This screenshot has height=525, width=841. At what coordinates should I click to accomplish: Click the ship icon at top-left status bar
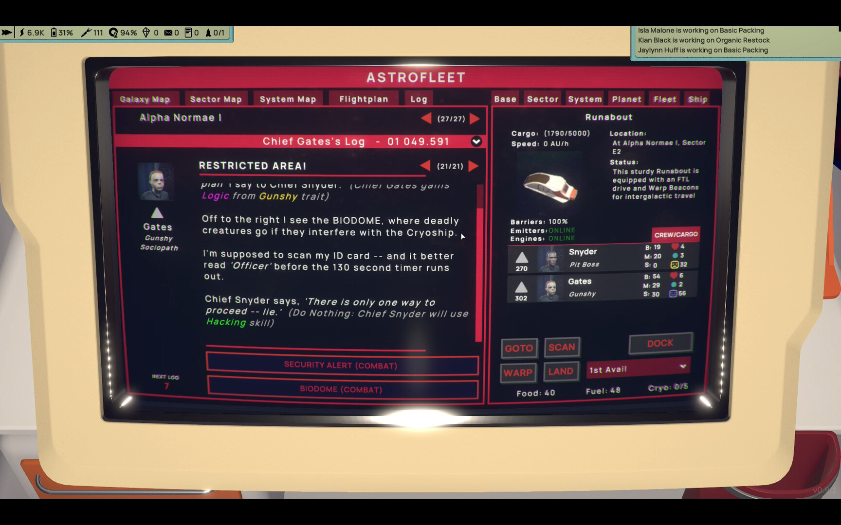pos(7,33)
